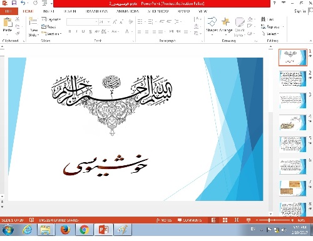The width and height of the screenshot is (313, 241).
Task: Toggle the Notes pane in status bar
Action: [x=164, y=220]
